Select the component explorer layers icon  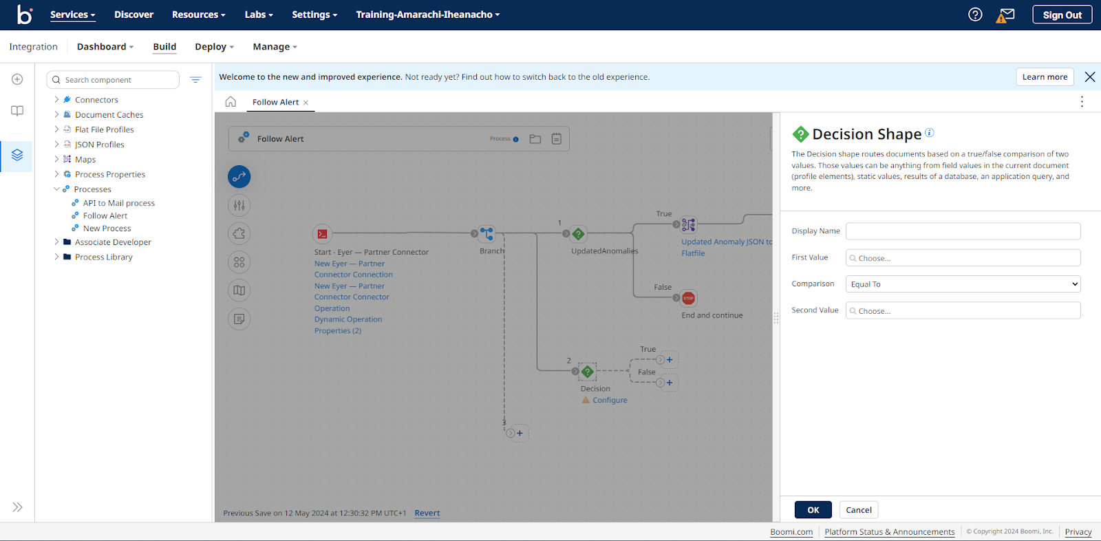[x=17, y=156]
